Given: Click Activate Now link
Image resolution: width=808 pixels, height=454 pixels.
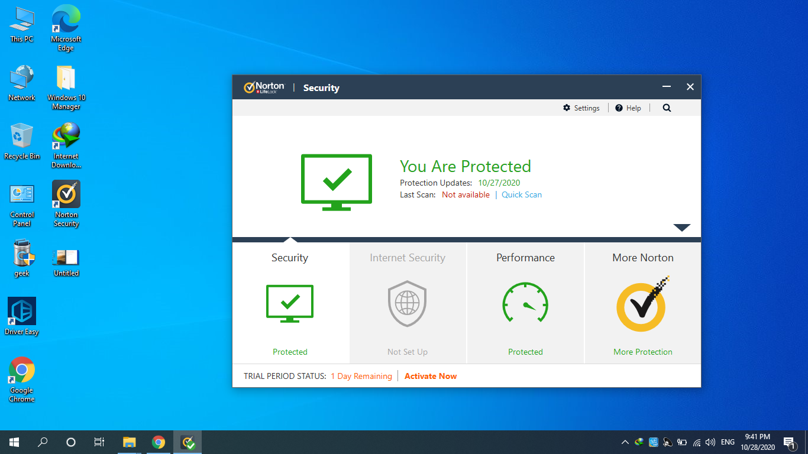Looking at the screenshot, I should click(x=431, y=376).
